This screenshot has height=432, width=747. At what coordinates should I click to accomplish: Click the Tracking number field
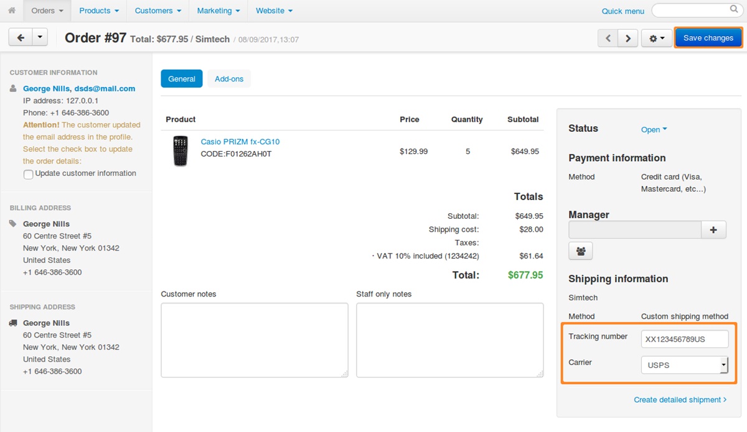(x=684, y=339)
